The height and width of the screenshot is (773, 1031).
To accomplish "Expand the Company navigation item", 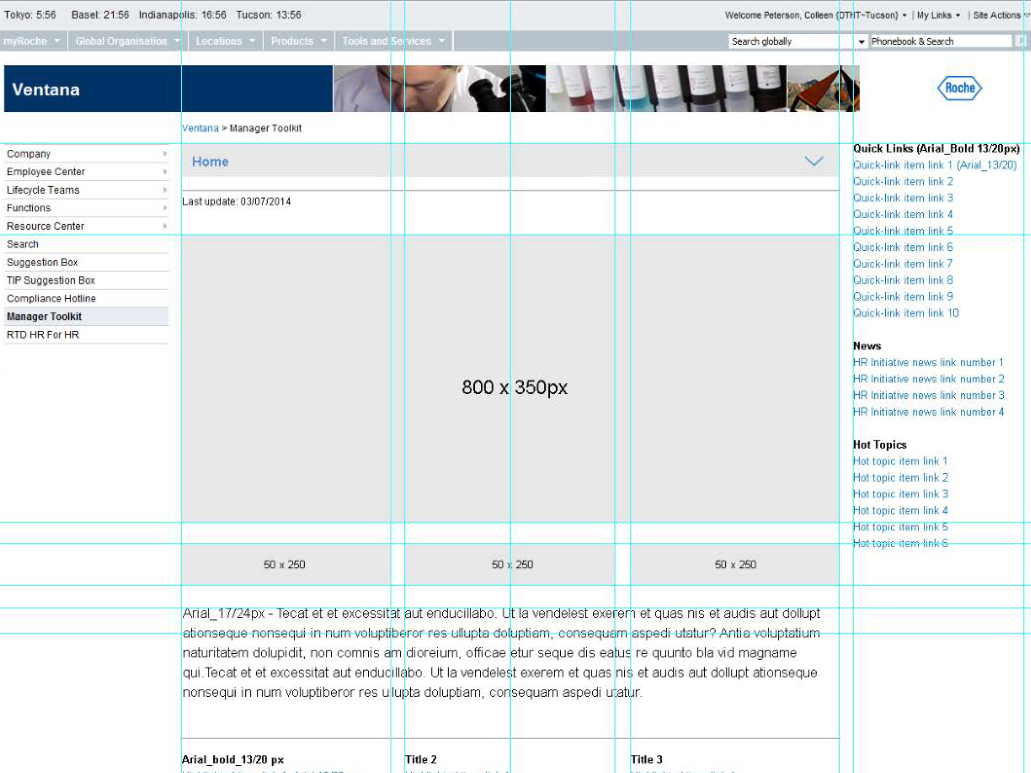I will coord(86,154).
